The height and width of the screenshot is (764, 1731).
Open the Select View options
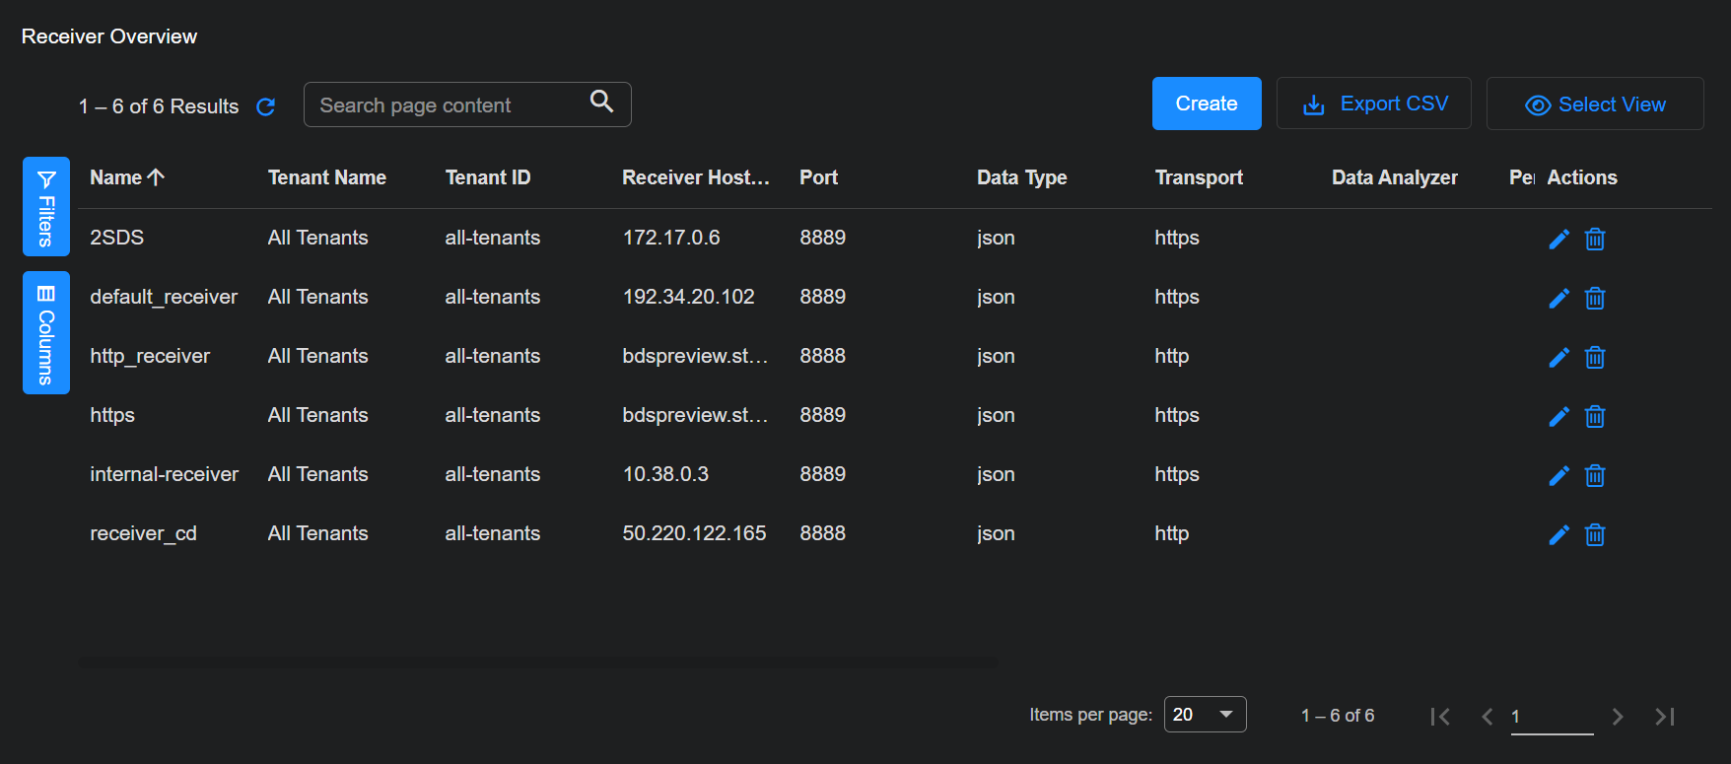tap(1594, 104)
